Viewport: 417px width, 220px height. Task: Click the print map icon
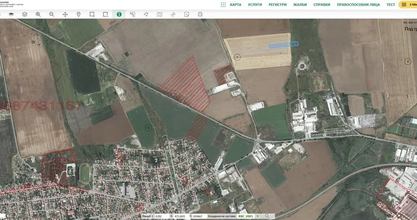[x=200, y=14]
